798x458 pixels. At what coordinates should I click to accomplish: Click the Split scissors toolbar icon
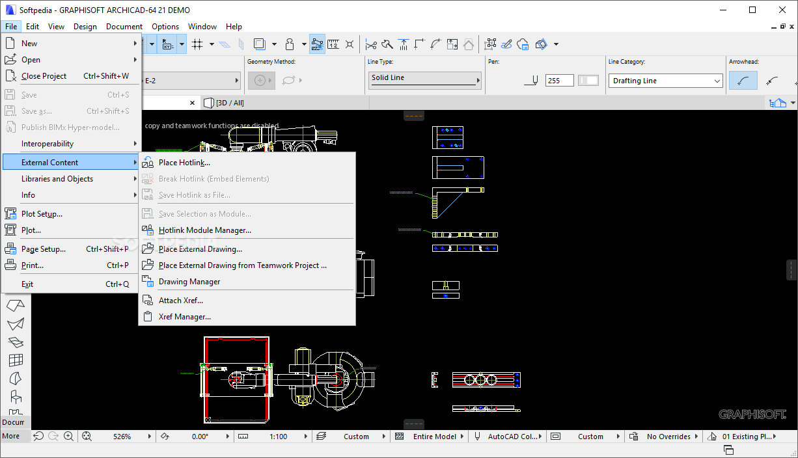pyautogui.click(x=371, y=44)
